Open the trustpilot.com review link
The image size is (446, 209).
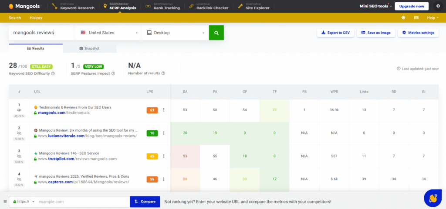point(78,159)
